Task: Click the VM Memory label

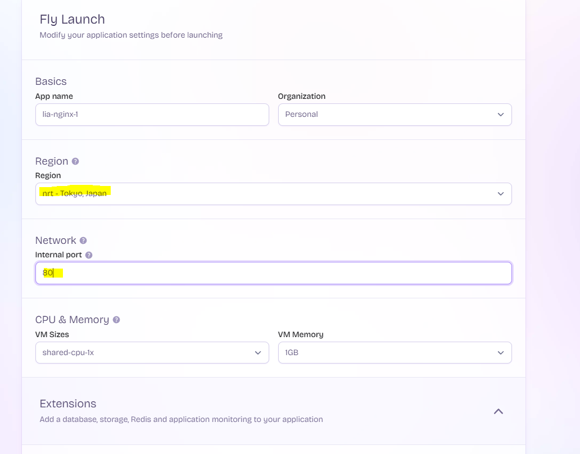Action: click(301, 334)
